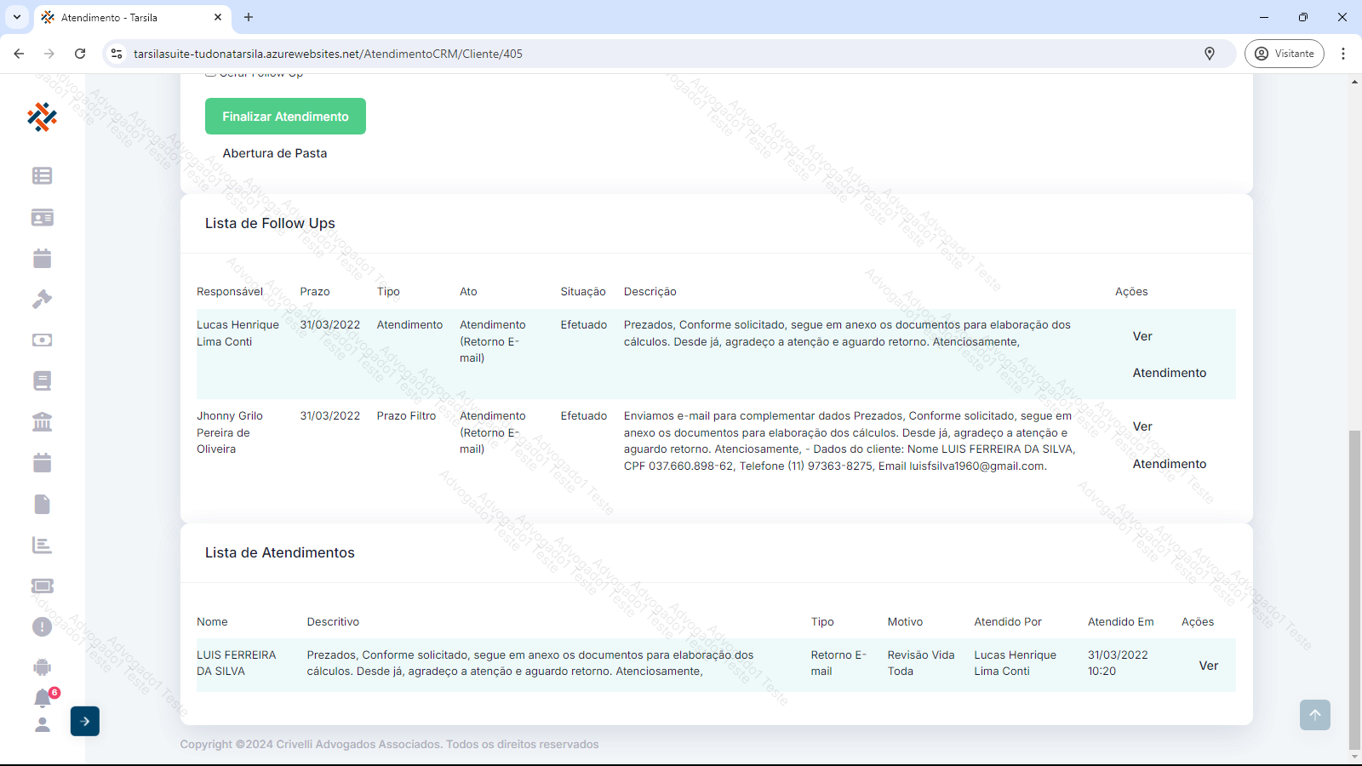Open the browser tab search dropdown

(17, 17)
